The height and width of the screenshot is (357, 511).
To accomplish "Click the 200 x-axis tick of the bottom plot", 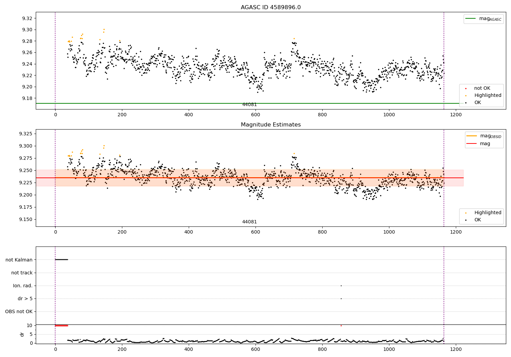I will coord(122,349).
